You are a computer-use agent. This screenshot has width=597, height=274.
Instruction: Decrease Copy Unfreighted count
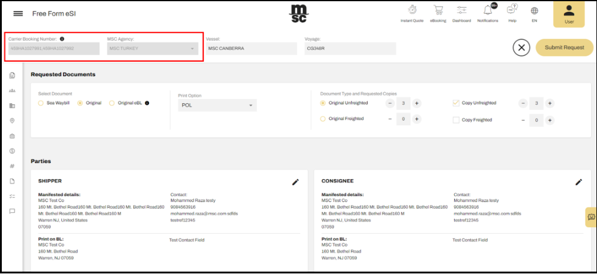(x=524, y=103)
